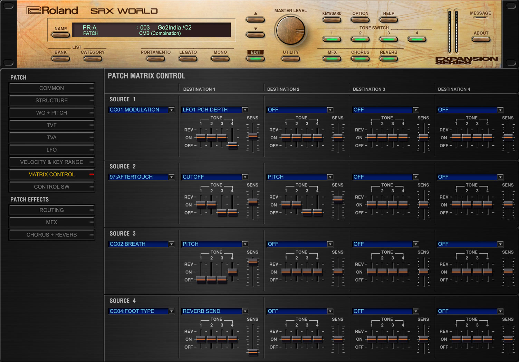
Task: Toggle the CHORUS switch
Action: point(360,59)
